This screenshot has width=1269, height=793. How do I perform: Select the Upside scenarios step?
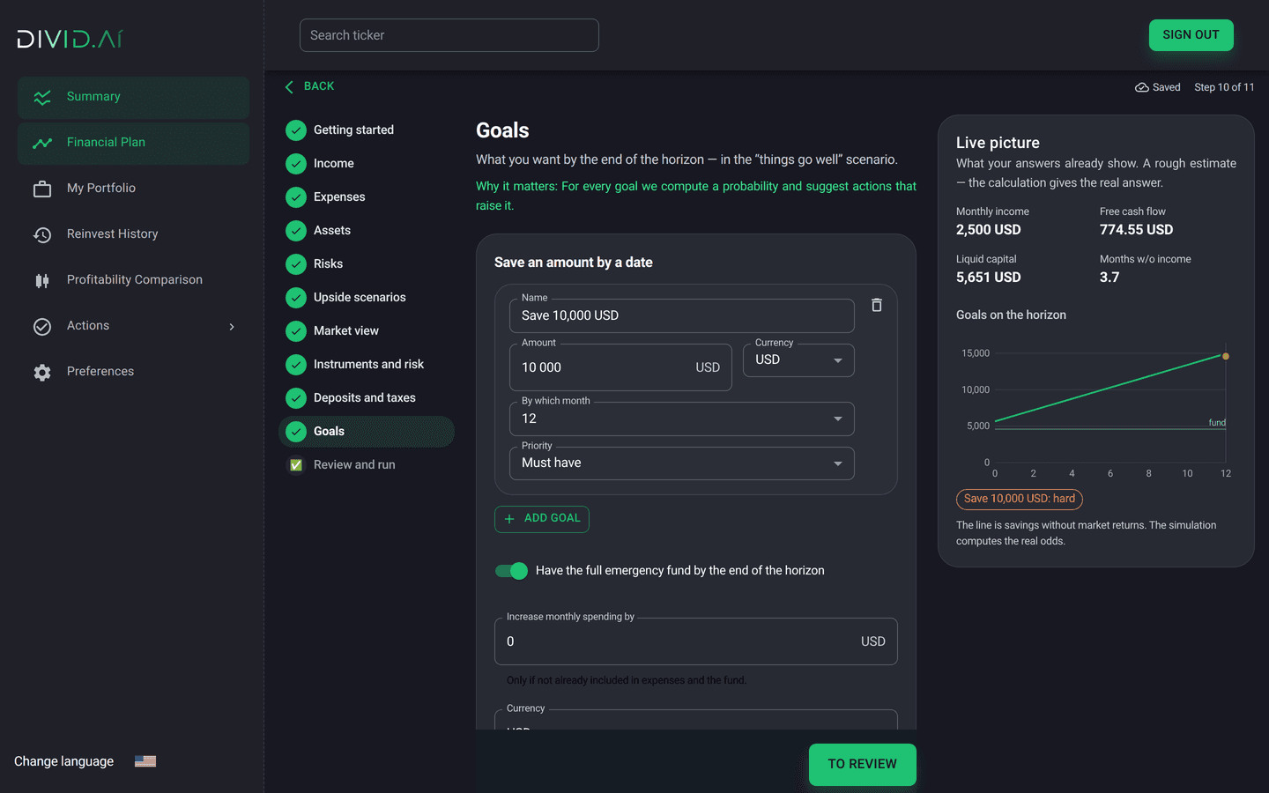(x=367, y=298)
